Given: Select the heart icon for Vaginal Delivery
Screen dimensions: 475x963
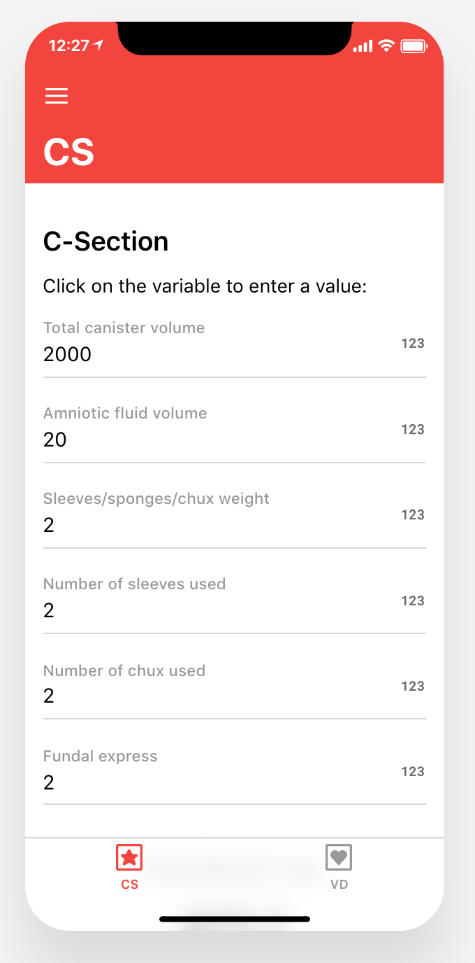Looking at the screenshot, I should pyautogui.click(x=339, y=857).
